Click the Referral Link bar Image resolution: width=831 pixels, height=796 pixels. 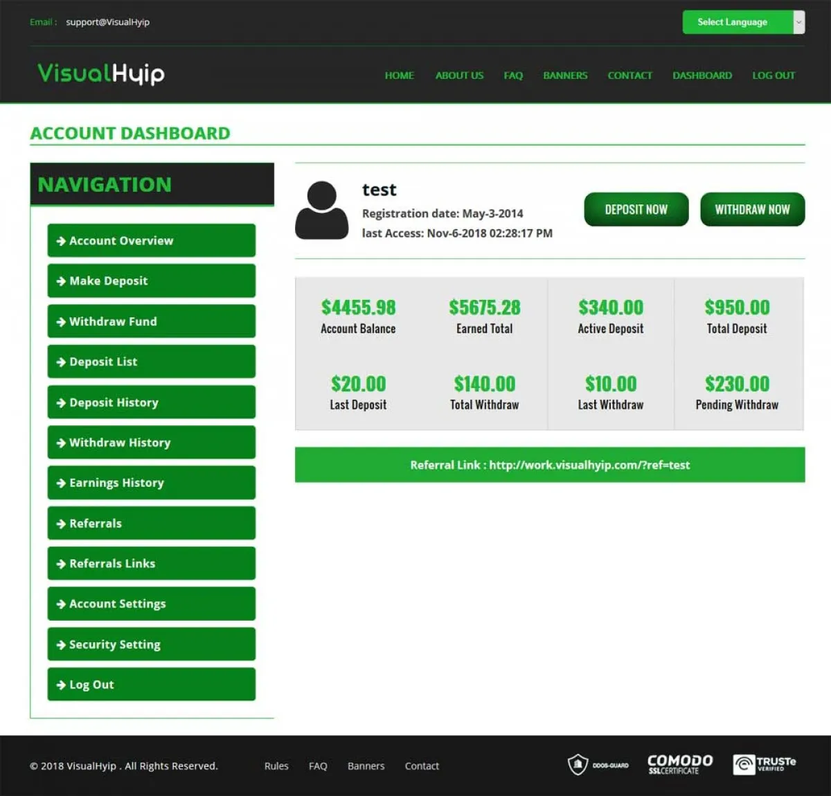(x=550, y=465)
